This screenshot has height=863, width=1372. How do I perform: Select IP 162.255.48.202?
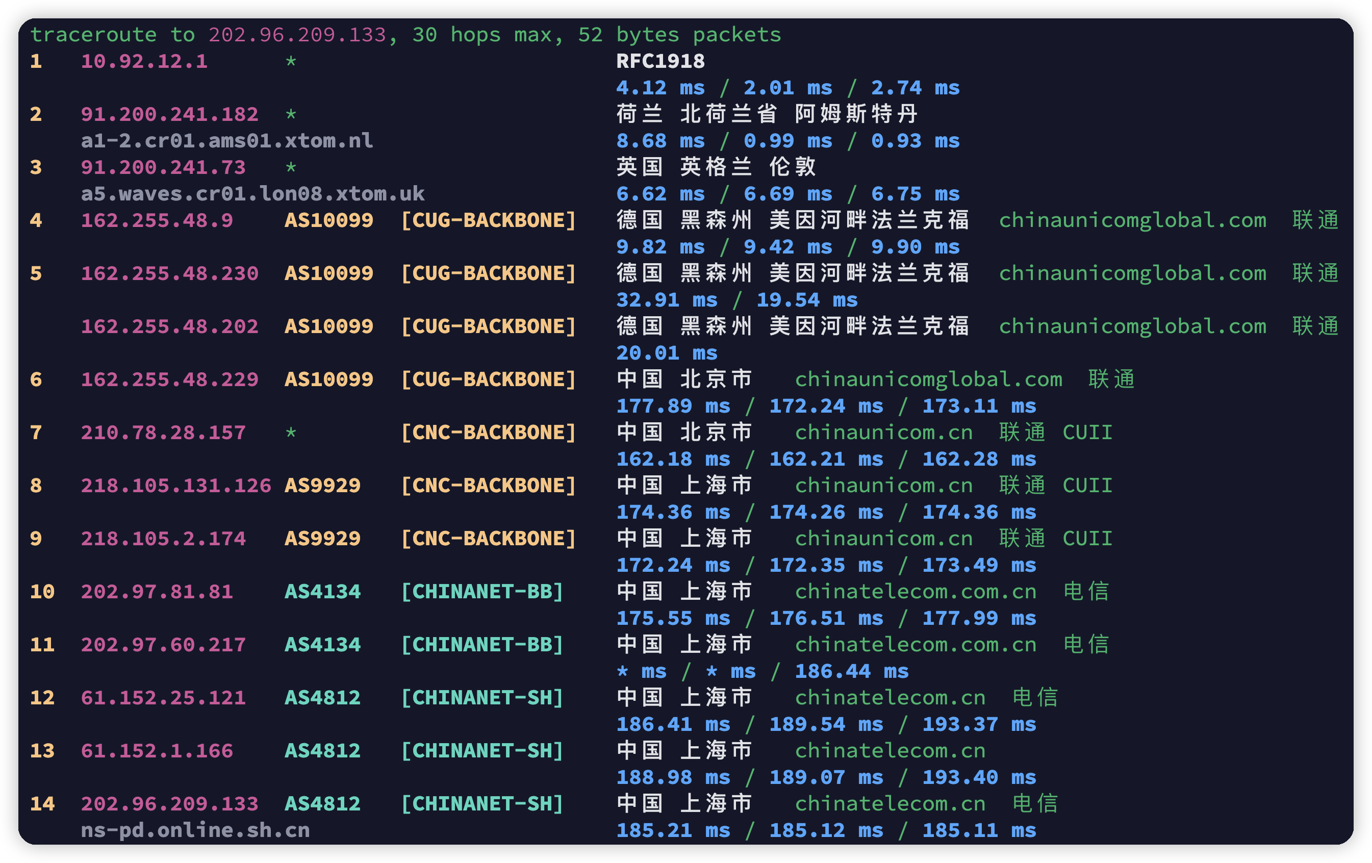tap(170, 326)
